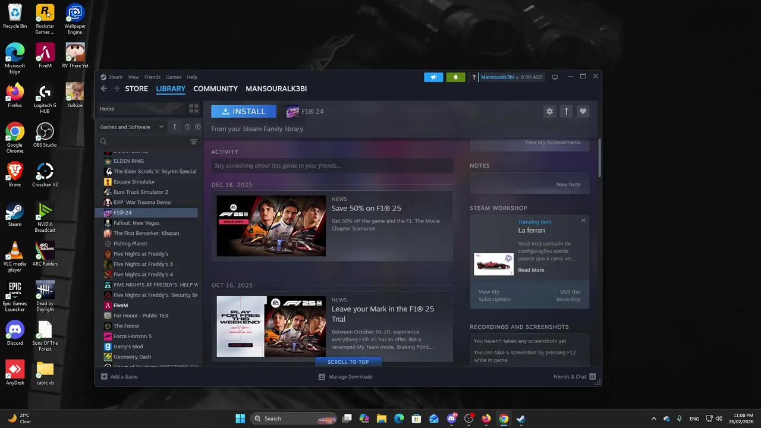The width and height of the screenshot is (761, 428).
Task: Click the blue INSTALL button
Action: [x=244, y=111]
